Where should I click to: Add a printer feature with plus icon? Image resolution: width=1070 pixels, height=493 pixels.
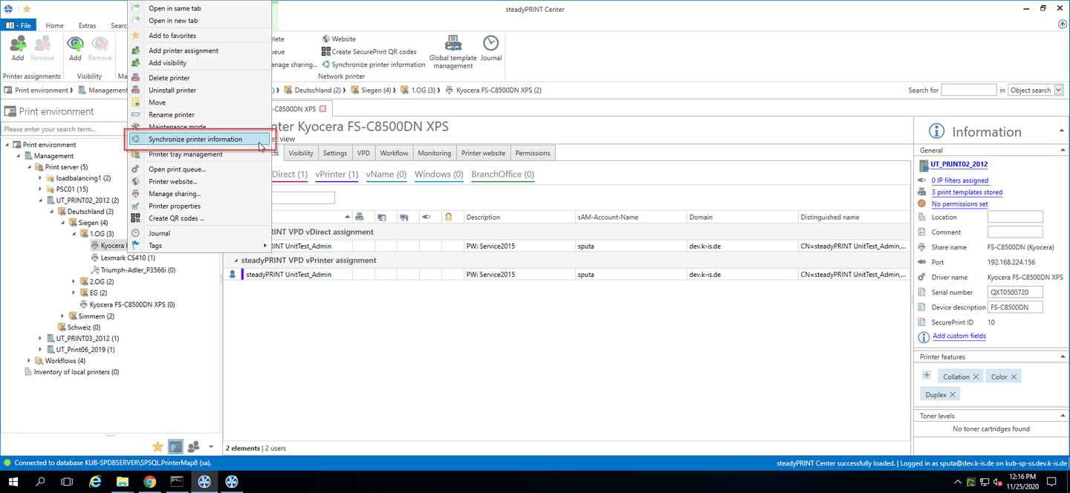927,375
